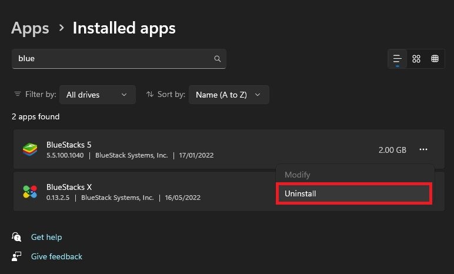Image resolution: width=454 pixels, height=274 pixels.
Task: Choose Uninstall from the context menu
Action: click(354, 193)
